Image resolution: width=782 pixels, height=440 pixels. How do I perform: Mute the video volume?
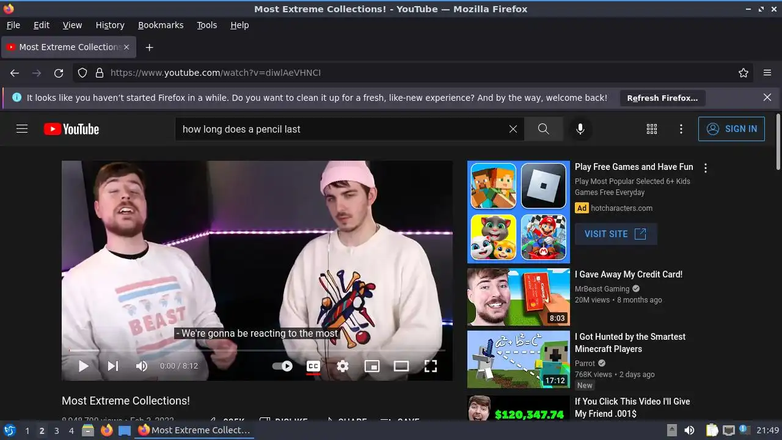coord(142,366)
